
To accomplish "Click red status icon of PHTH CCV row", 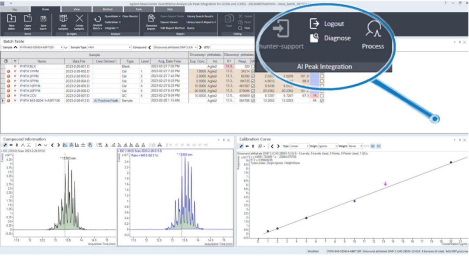I will click(8, 96).
